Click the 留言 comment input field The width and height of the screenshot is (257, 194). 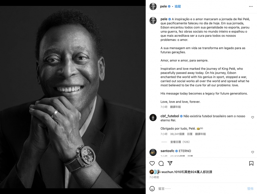point(200,189)
